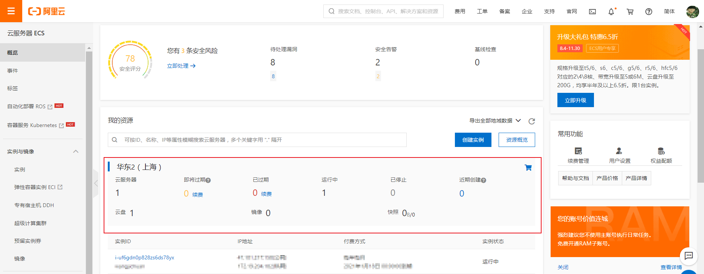Open 产品详情 tab
This screenshot has width=704, height=274.
(636, 178)
